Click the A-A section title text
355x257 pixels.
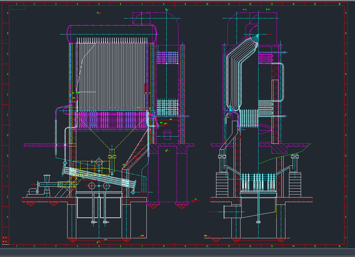coord(245,10)
